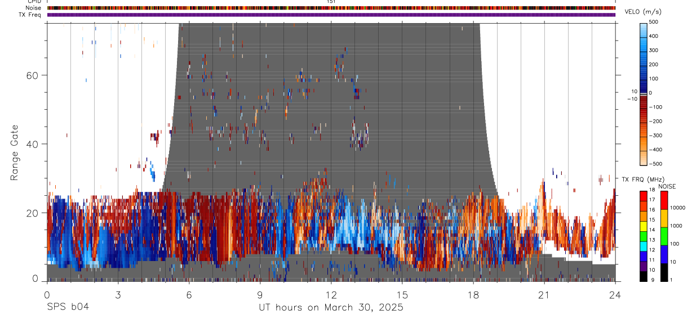Click the "VELO (m/s)" legend title
Screen dimensions: 692x319
[x=643, y=12]
